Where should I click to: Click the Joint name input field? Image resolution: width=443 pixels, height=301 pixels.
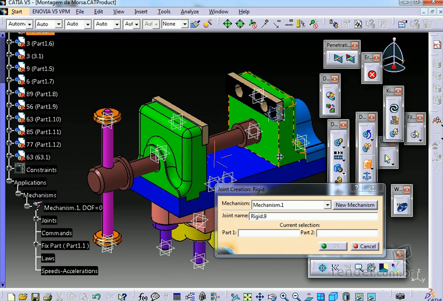tap(313, 216)
